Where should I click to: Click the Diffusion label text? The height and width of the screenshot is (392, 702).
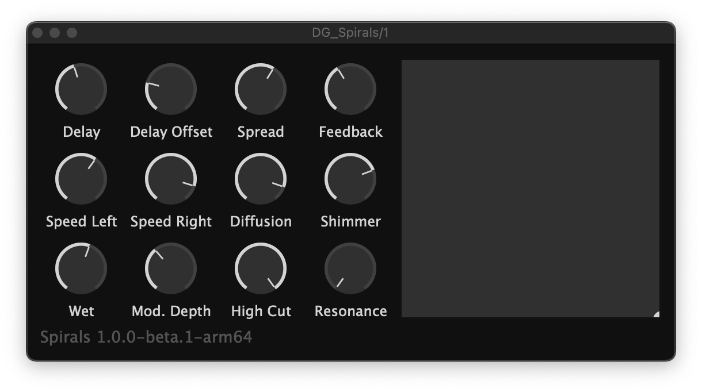(261, 221)
